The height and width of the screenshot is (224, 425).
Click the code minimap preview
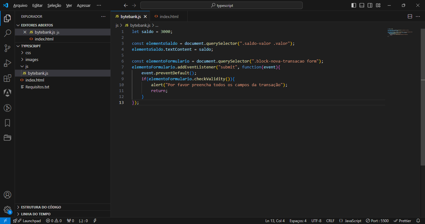(x=400, y=33)
